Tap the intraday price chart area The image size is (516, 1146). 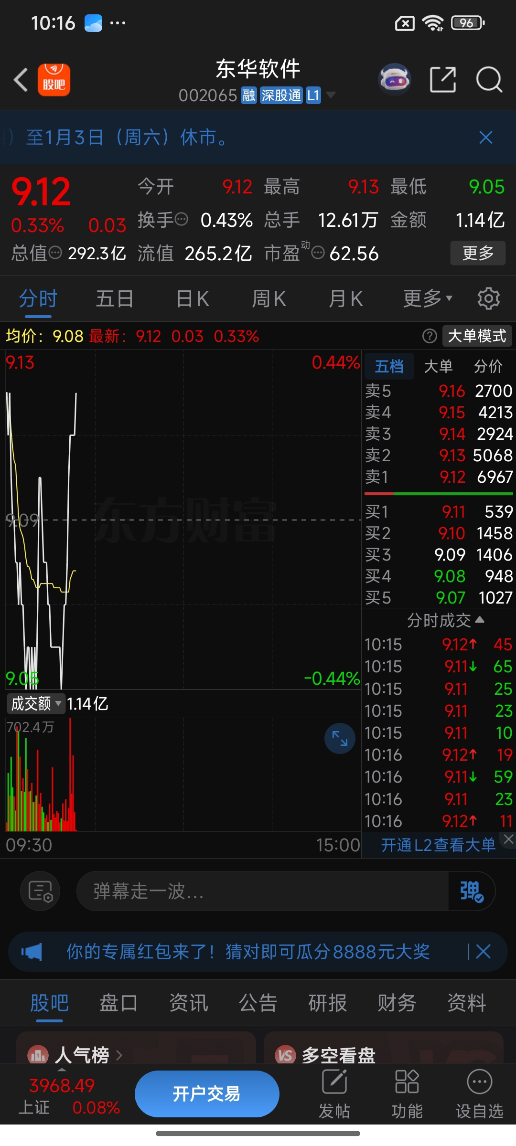point(183,520)
